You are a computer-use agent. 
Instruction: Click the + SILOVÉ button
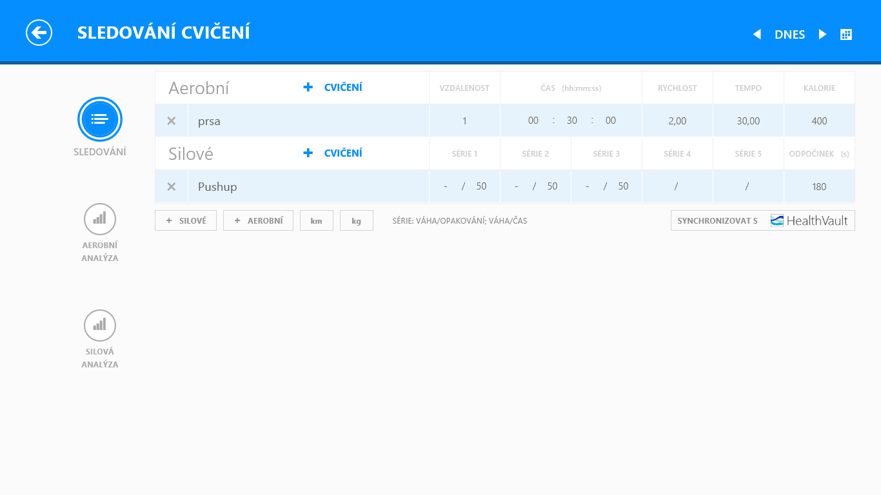pos(186,220)
